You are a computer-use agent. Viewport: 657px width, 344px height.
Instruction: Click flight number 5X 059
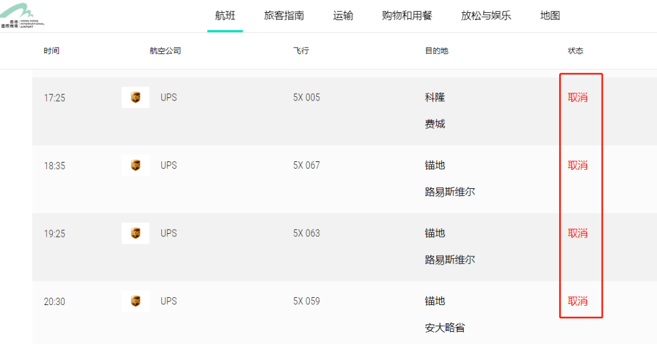tap(306, 301)
